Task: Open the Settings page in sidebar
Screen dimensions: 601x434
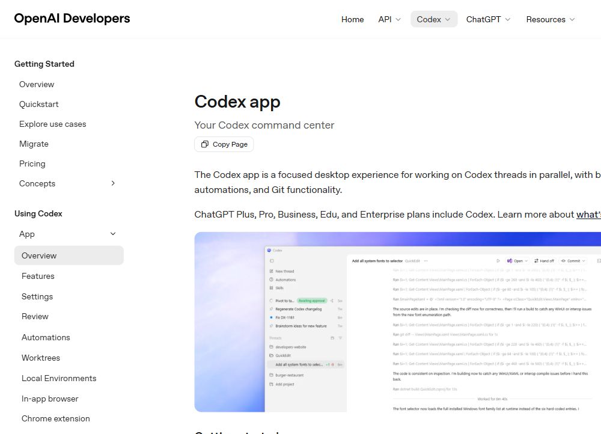Action: (37, 296)
